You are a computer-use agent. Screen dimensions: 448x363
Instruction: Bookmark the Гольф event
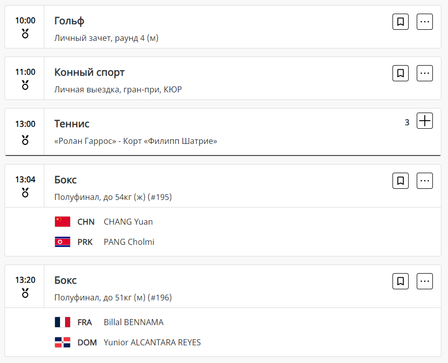(401, 22)
